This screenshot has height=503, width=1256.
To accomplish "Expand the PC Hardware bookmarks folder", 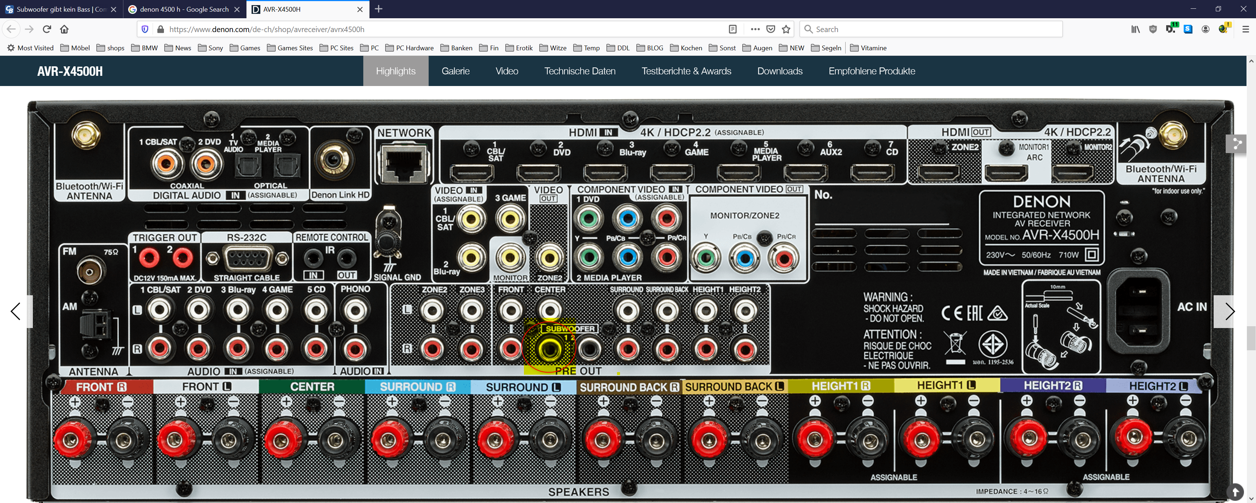I will 410,48.
